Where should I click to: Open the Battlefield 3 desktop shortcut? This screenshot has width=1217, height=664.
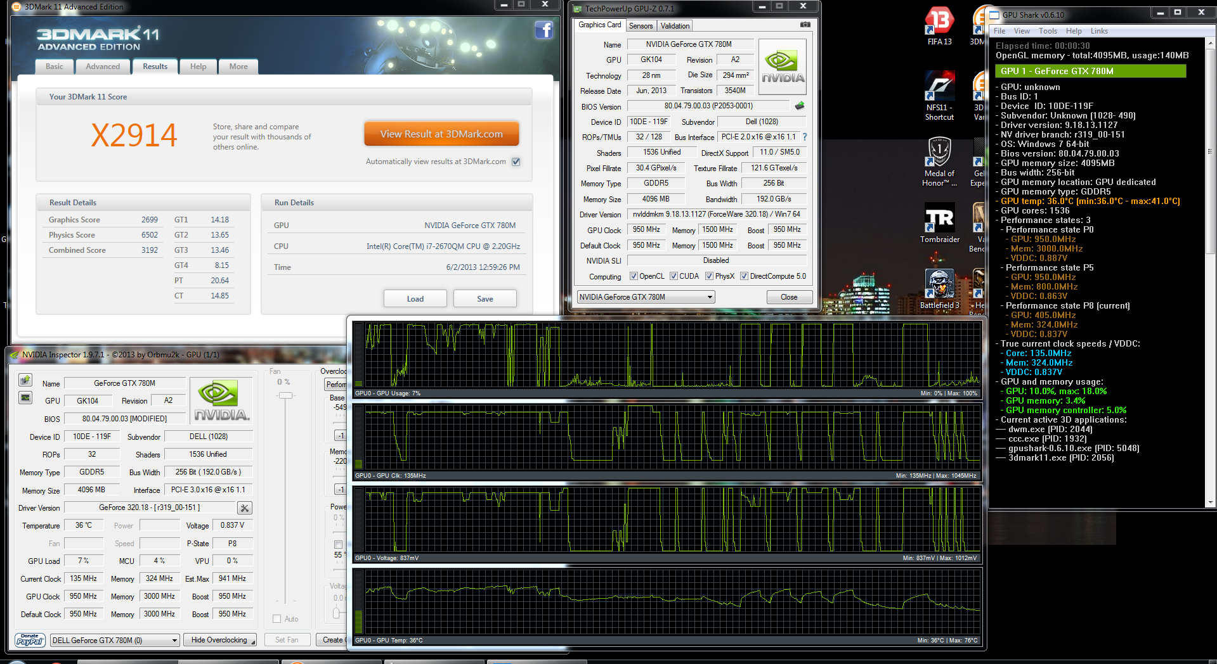coord(939,290)
